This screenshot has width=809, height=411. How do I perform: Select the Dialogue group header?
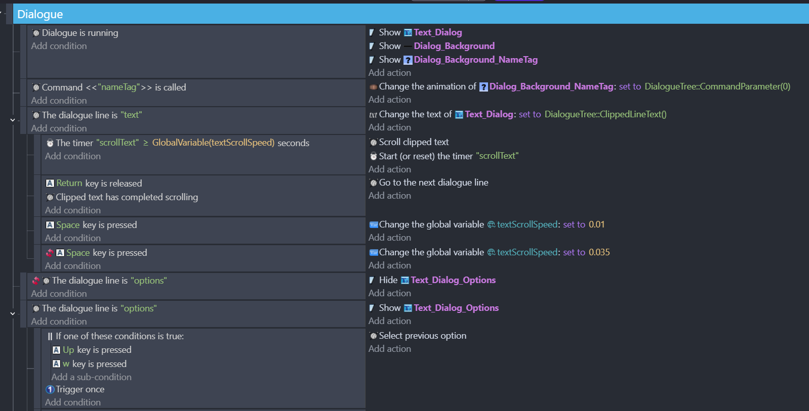tap(411, 14)
